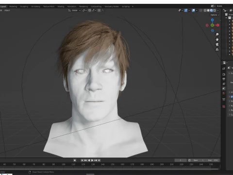Switch perspective/orthographic with the grid icon
Screen dimensions: 233x175
click(x=217, y=50)
